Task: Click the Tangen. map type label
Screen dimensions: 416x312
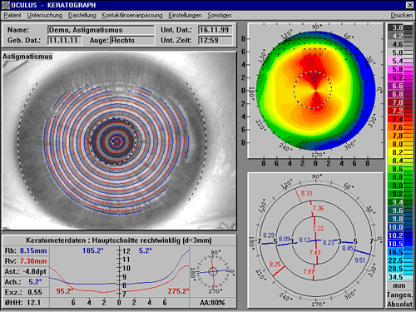Action: (x=399, y=295)
